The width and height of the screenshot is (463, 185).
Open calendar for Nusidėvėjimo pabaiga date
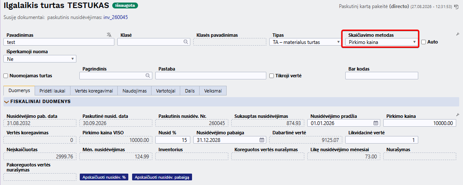pos(262,139)
